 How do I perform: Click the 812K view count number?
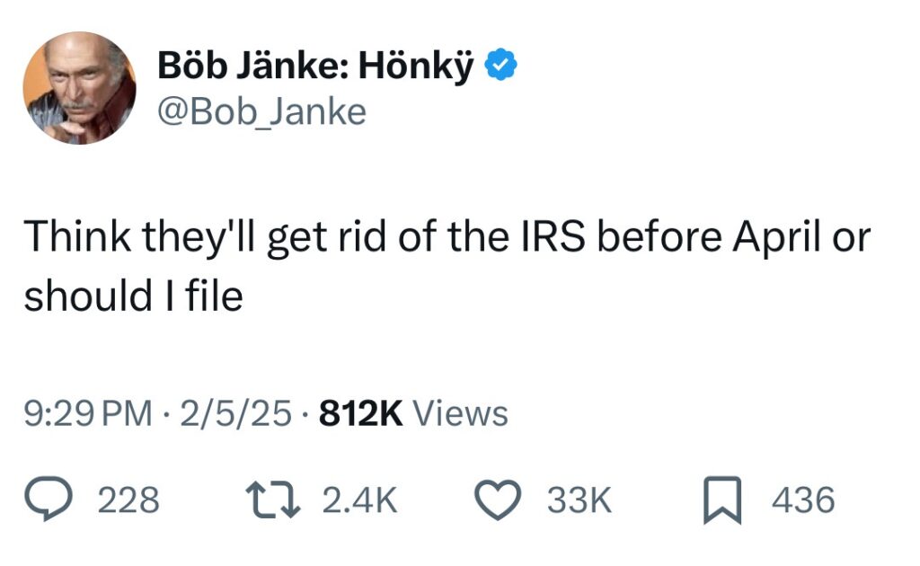click(x=361, y=414)
